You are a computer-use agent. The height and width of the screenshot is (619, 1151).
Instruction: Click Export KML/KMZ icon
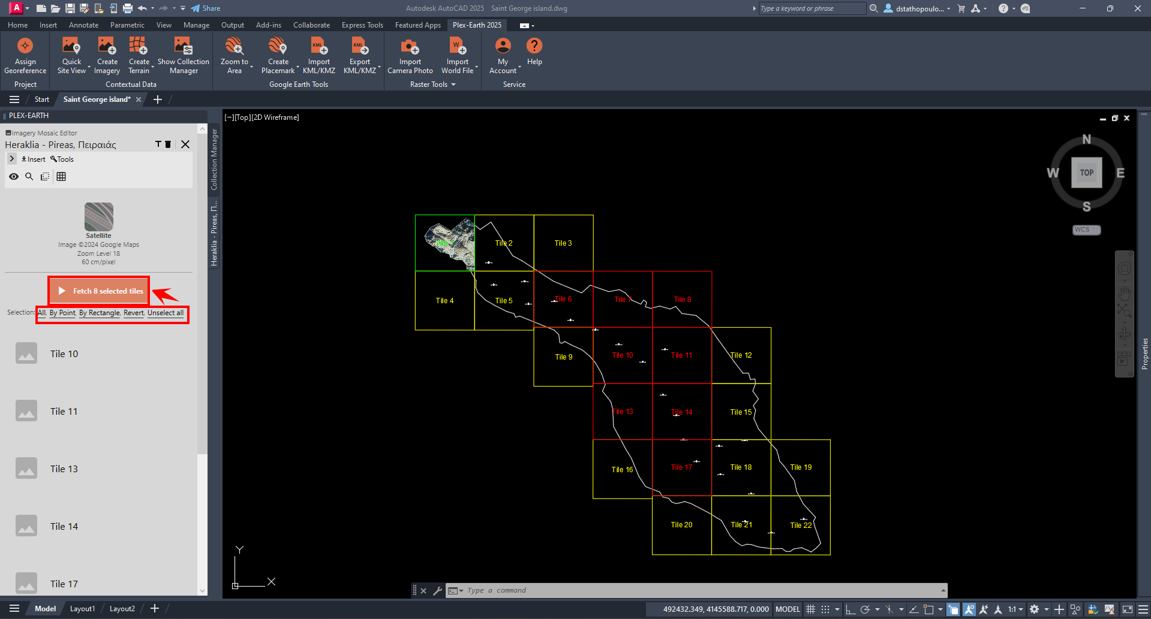359,47
